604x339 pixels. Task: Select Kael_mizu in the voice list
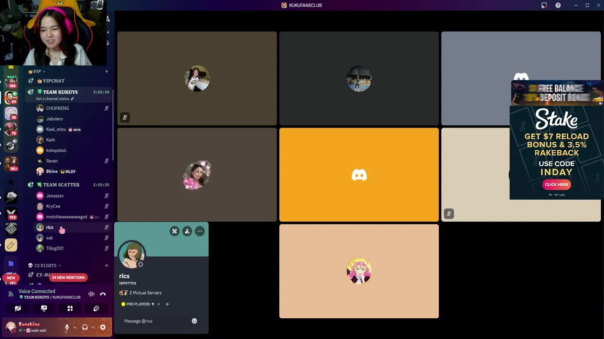[x=73, y=129]
